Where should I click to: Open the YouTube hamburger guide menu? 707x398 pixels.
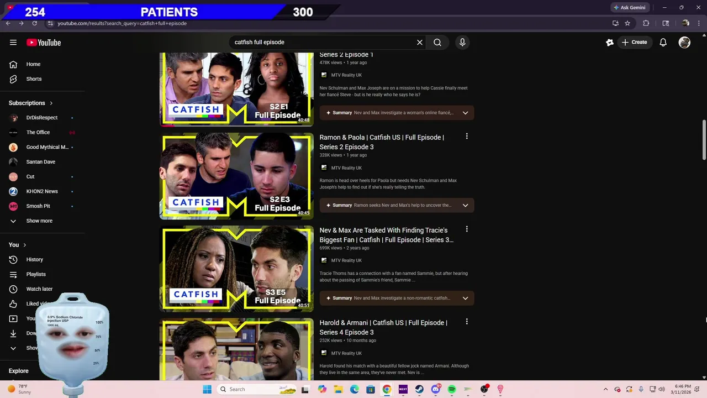coord(13,43)
